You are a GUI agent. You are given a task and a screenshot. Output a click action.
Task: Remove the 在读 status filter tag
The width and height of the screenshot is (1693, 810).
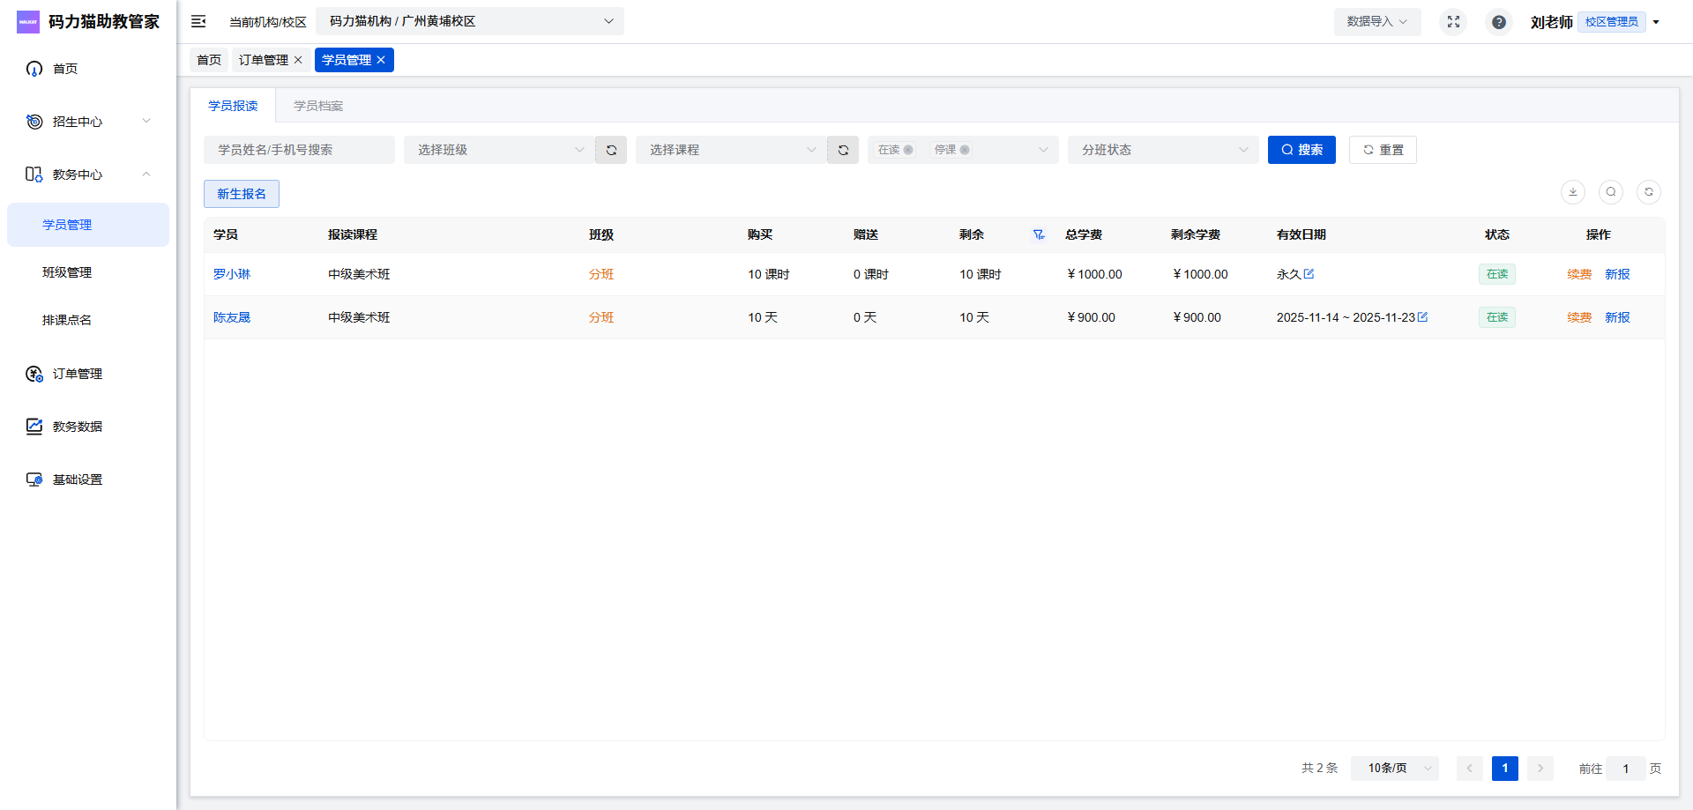coord(908,150)
